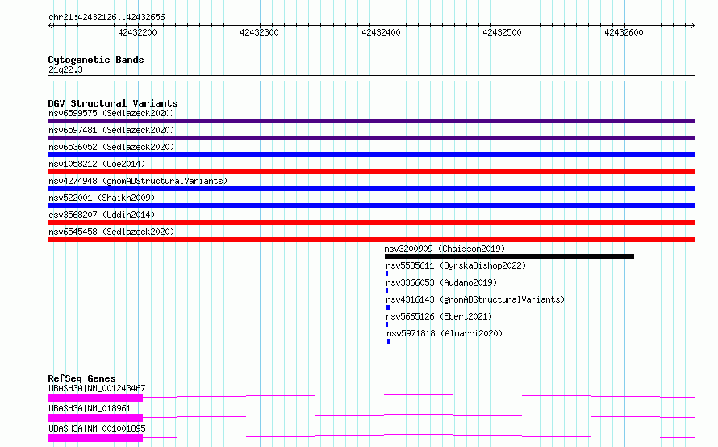Screen dimensions: 718x447
Task: Click the red bar under nsv1058212
Action: pos(371,172)
